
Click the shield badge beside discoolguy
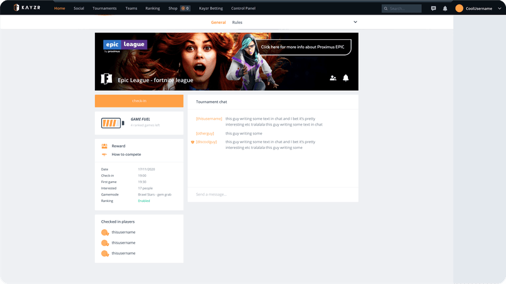point(193,142)
